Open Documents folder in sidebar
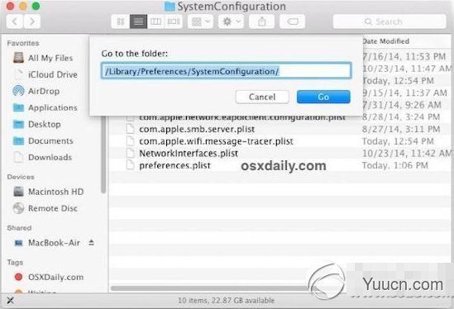454x309 pixels. (x=43, y=141)
